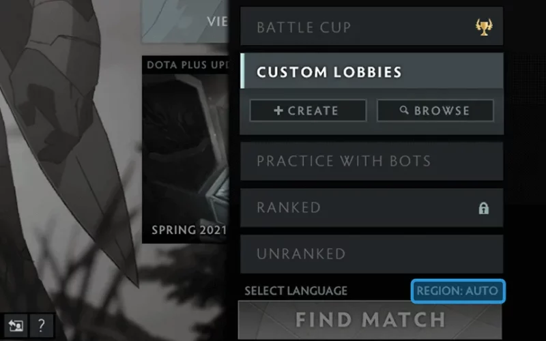Click the plus icon on the Create button

click(x=278, y=110)
